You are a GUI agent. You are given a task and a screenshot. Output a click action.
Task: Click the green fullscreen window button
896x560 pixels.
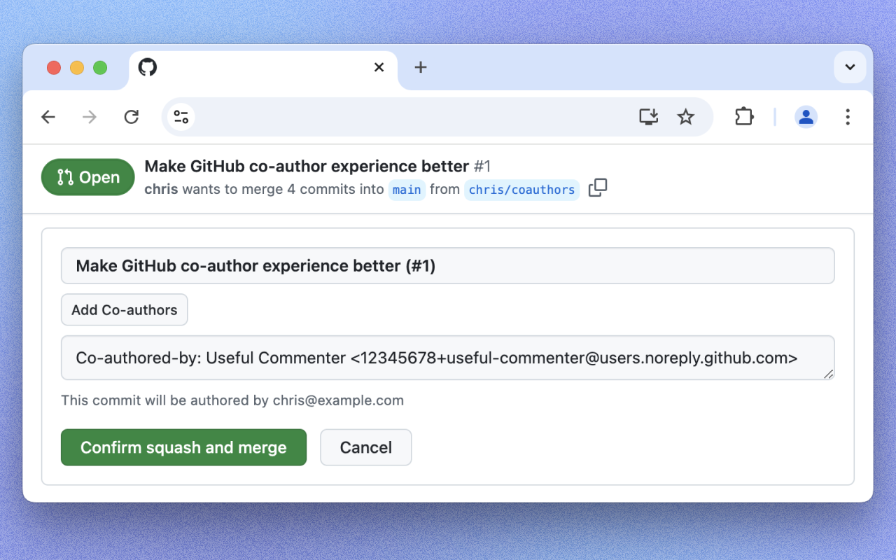(x=100, y=68)
